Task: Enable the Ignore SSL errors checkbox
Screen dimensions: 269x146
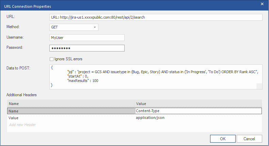Action: (51, 59)
